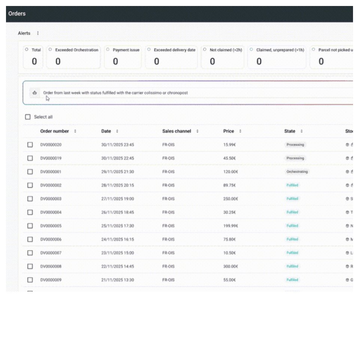Click the stock box icon for order DV0000020
The width and height of the screenshot is (359, 353).
pos(347,145)
